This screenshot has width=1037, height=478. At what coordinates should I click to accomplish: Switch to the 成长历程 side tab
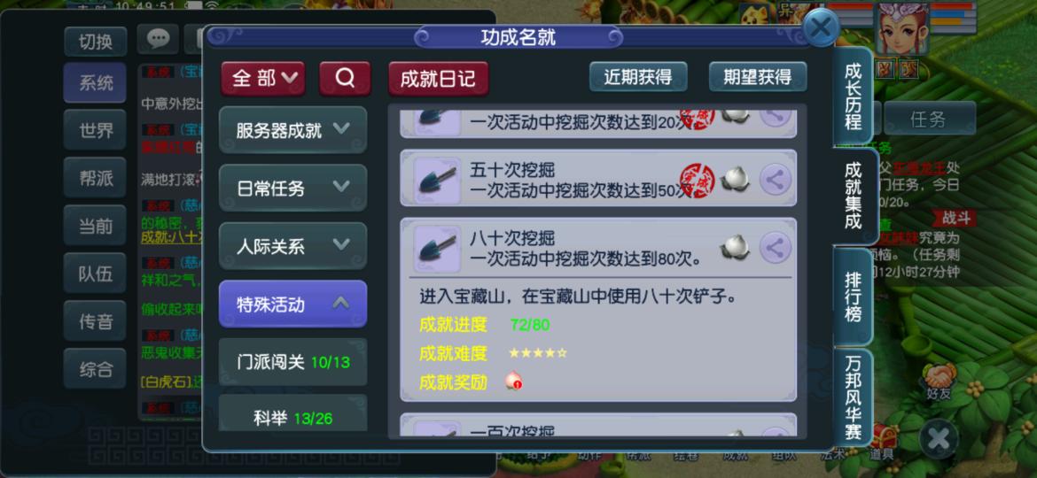853,96
